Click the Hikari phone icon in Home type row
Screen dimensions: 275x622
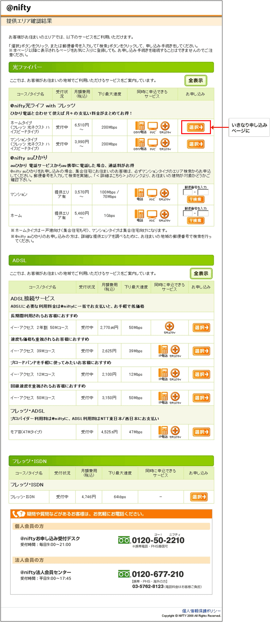(x=140, y=127)
